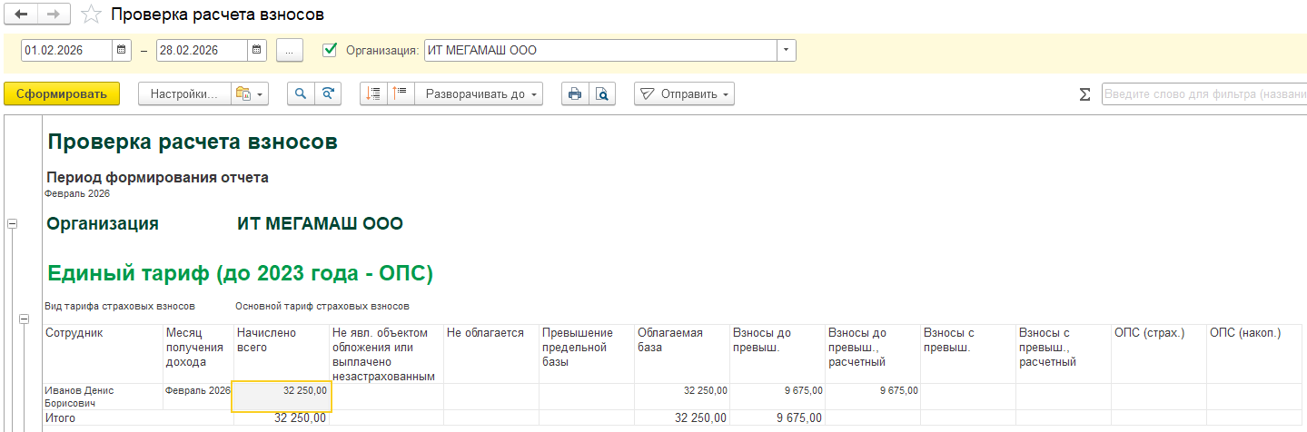Screen dimensions: 1307x432
Task: Click the back navigation arrow
Action: pyautogui.click(x=21, y=15)
